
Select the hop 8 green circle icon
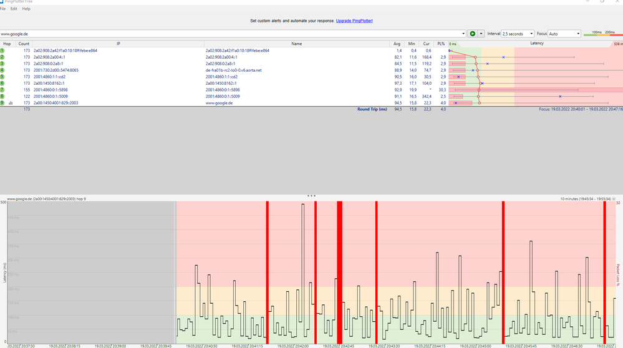coord(2,96)
